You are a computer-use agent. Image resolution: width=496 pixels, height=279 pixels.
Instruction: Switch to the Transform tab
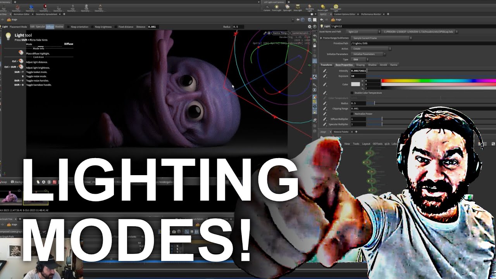coord(326,65)
